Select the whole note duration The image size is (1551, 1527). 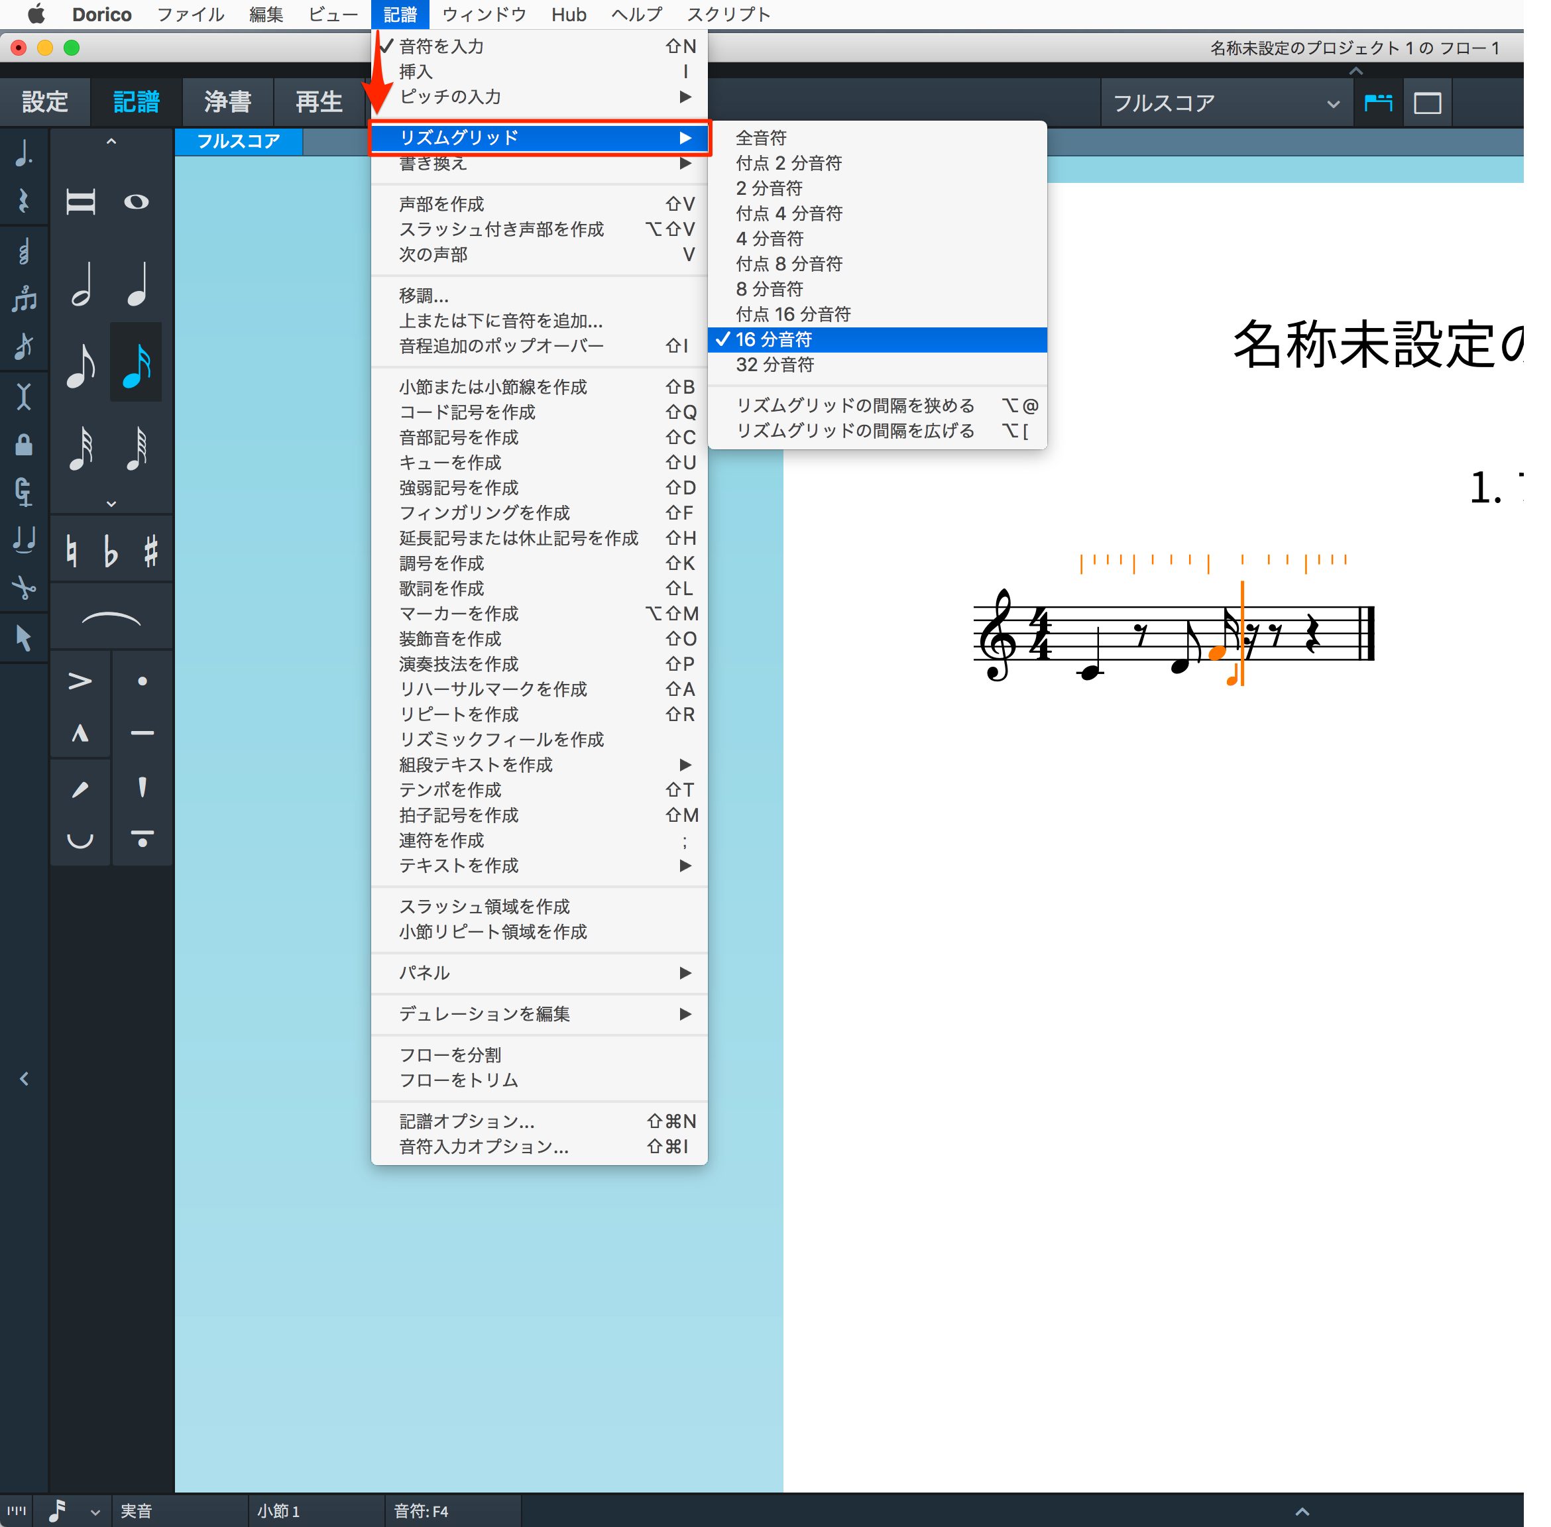coord(137,201)
